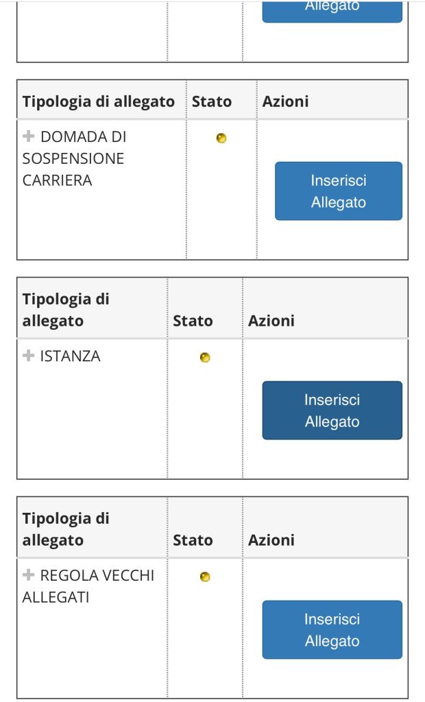Select the DOMADA DI SOSPENSIONE CARRIERA label
The width and height of the screenshot is (425, 702).
tap(74, 158)
